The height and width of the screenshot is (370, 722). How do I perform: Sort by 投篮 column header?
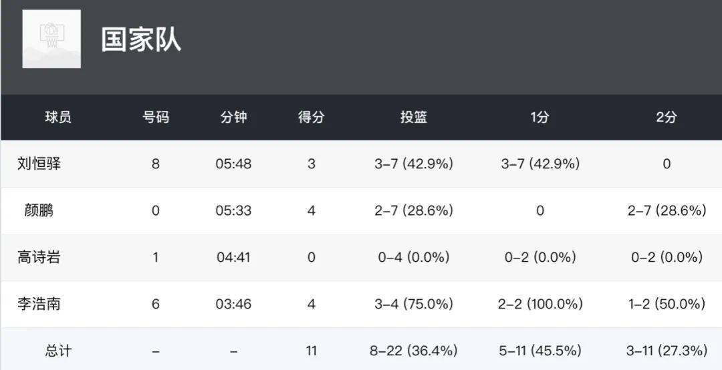click(414, 118)
